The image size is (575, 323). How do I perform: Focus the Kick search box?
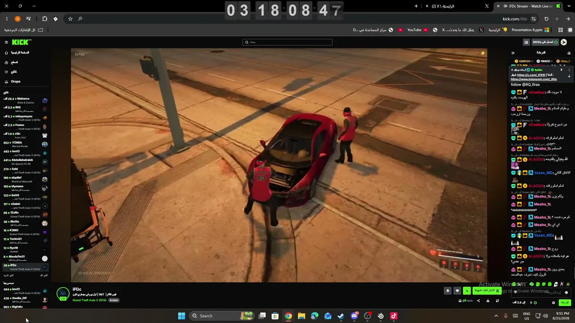coord(287,42)
